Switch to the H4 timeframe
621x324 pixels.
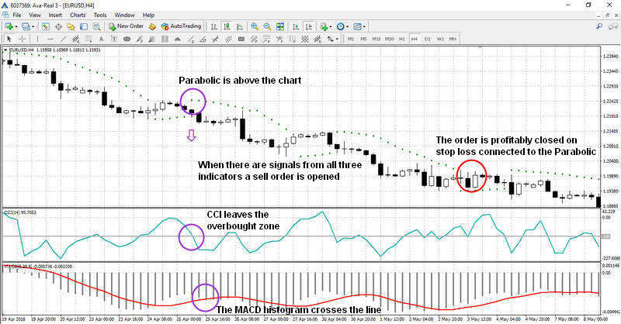click(x=414, y=39)
